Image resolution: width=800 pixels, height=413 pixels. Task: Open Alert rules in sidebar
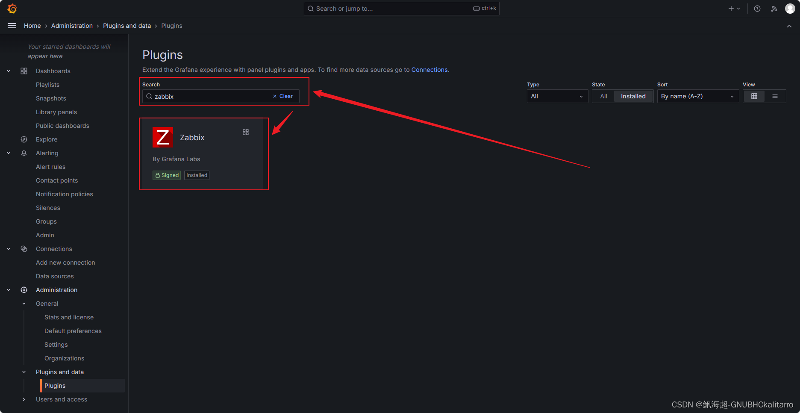point(50,167)
